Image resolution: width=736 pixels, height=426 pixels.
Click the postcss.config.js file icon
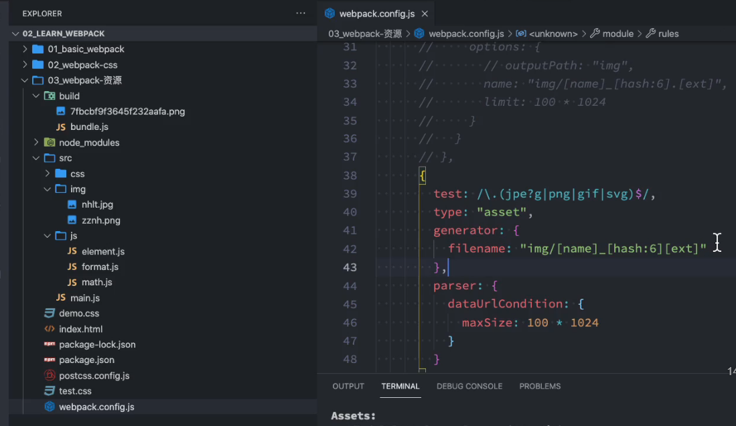point(50,375)
